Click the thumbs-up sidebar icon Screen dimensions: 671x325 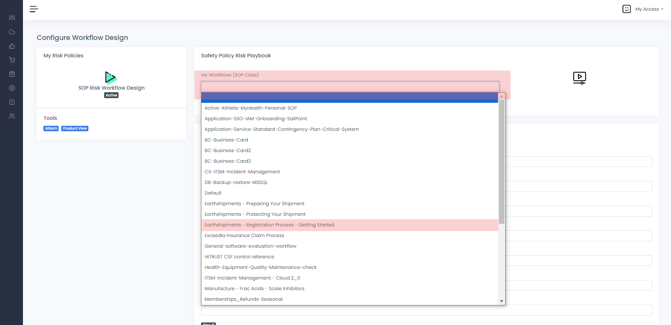[x=12, y=46]
